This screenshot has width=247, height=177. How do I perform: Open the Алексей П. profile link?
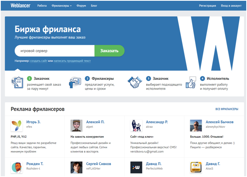[x=95, y=122]
